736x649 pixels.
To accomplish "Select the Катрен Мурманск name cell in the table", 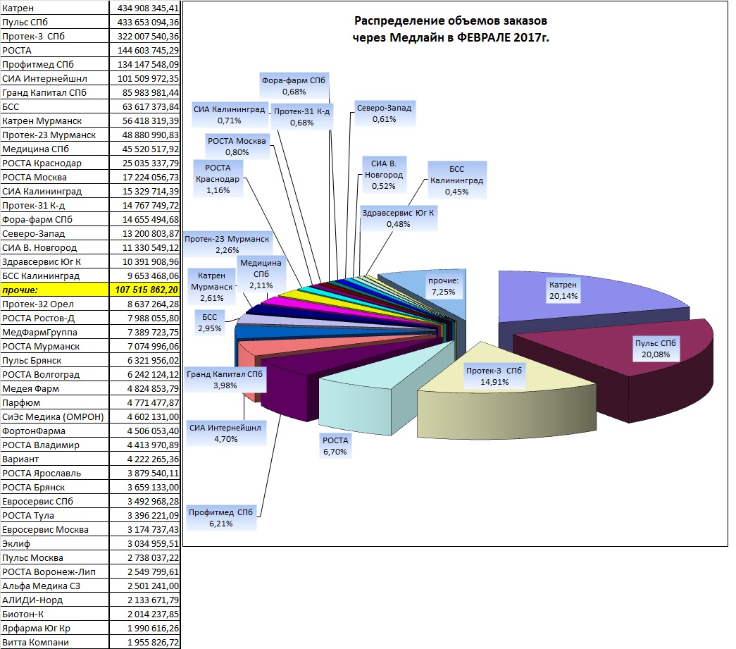I will point(54,120).
